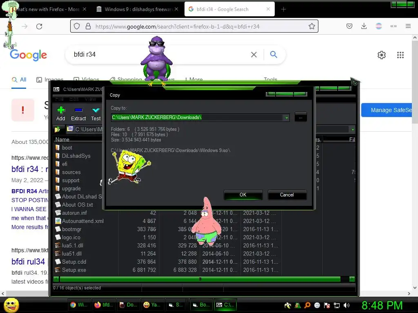Open the Firefox 'bfd...' taskbar button
Image resolution: width=418 pixels, height=313 pixels.
(x=104, y=305)
